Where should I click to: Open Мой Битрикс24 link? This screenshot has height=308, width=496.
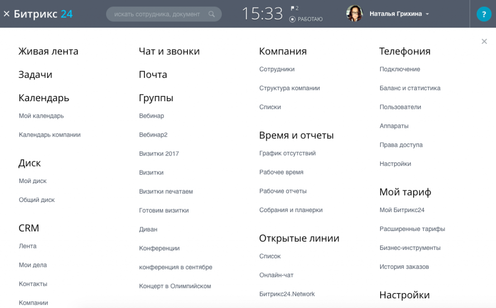point(402,210)
